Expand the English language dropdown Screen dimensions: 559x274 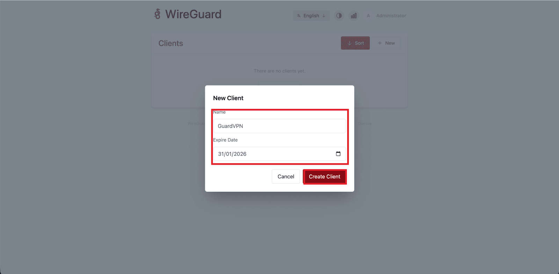(x=311, y=16)
